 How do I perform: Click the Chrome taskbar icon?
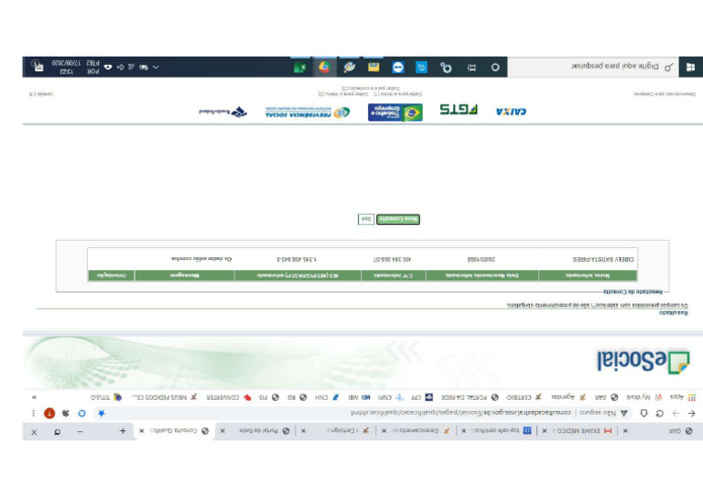point(324,67)
